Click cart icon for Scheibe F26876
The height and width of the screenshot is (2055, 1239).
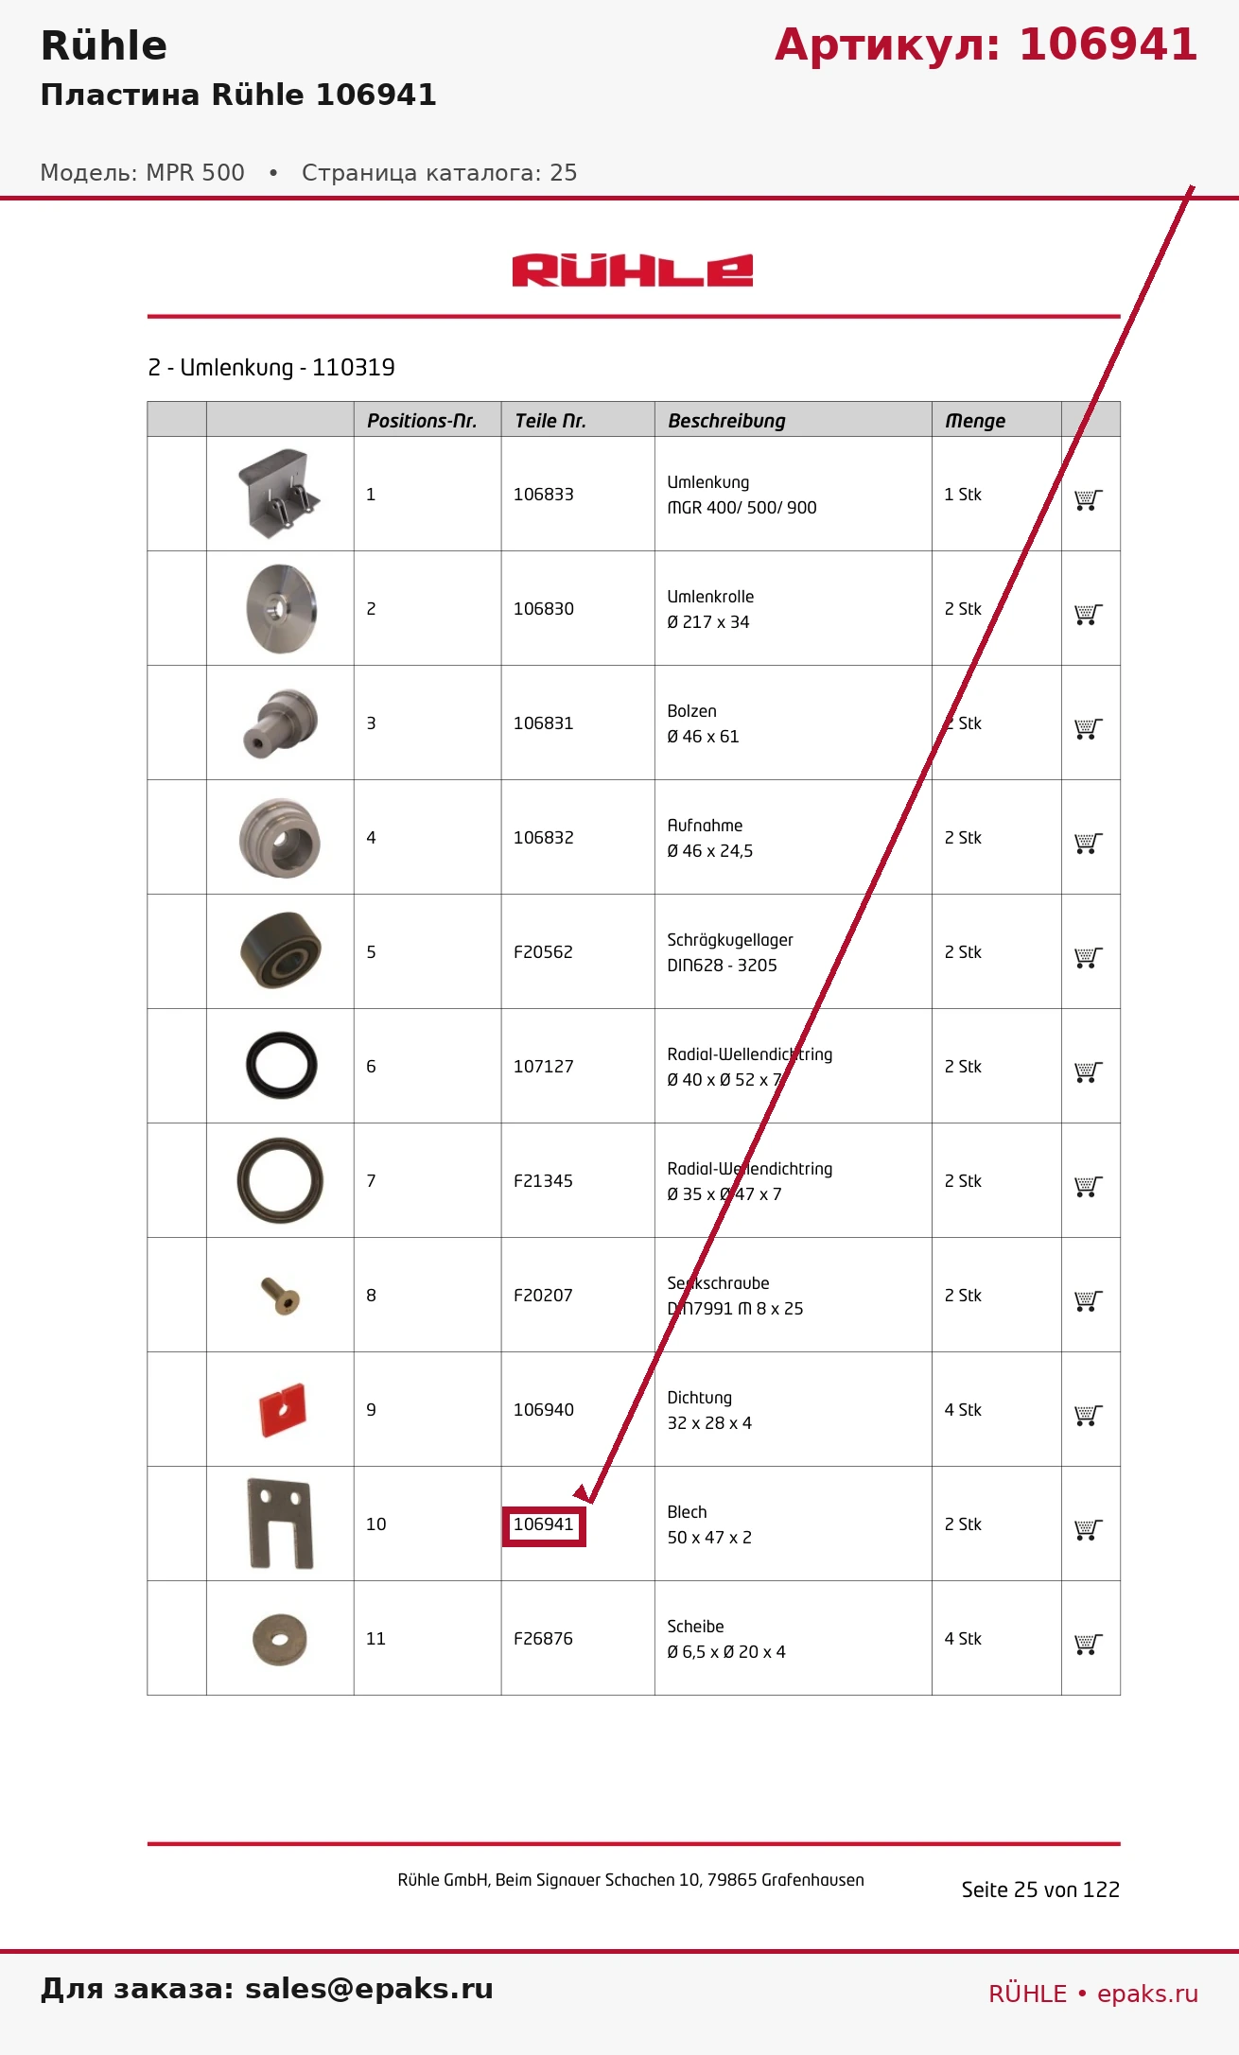point(1089,1644)
